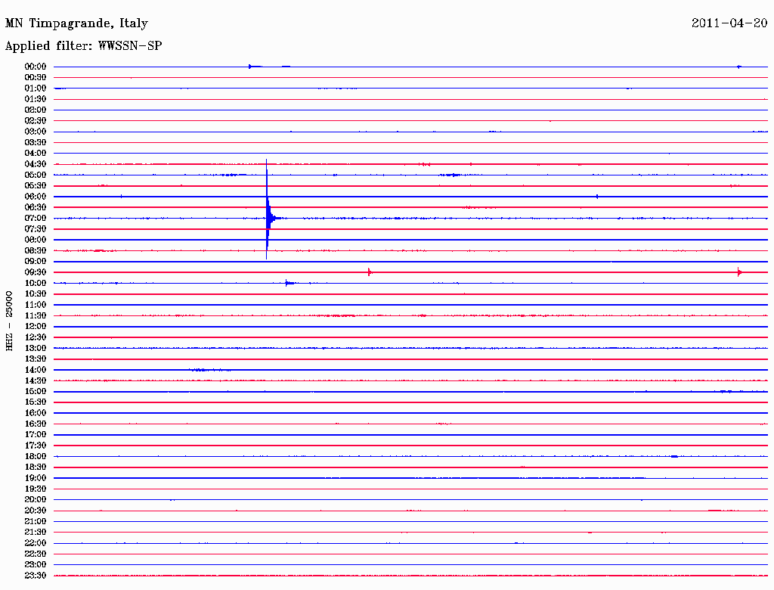Click the large blue earthquake spike near 07:00
Viewport: 774px width, 590px height.
(x=267, y=210)
